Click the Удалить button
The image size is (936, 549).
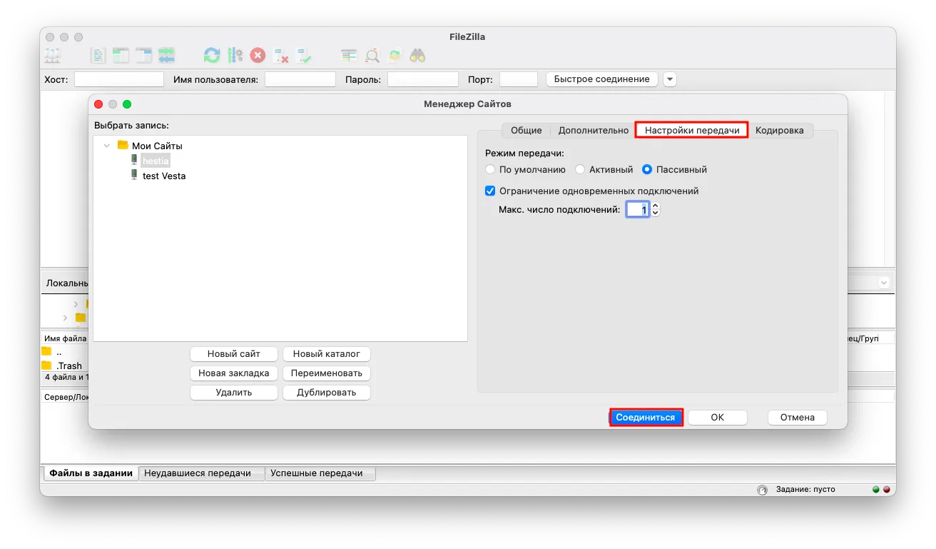click(234, 393)
